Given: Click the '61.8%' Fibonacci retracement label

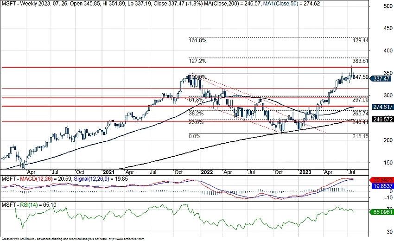Looking at the screenshot, I should coord(196,100).
